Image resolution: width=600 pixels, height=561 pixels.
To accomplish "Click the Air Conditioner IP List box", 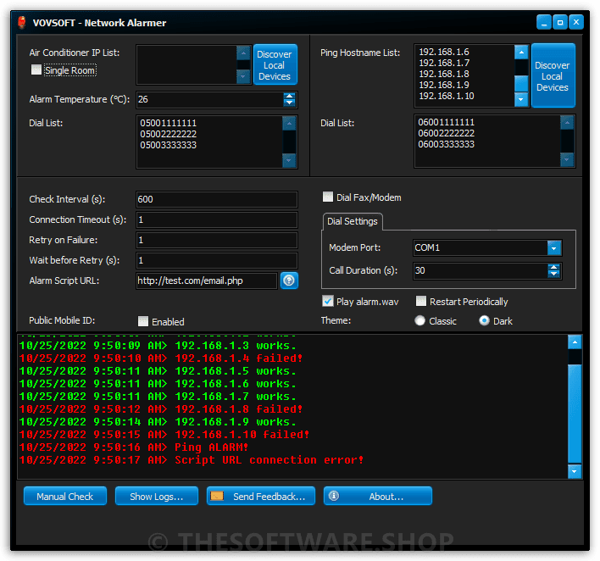I will click(186, 64).
